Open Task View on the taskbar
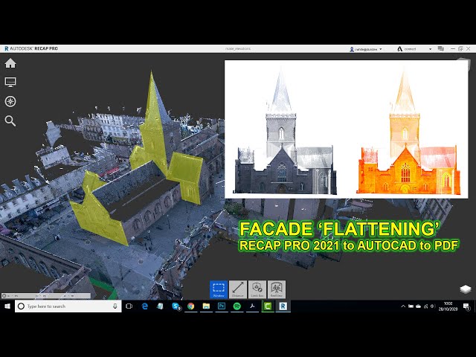Screen dimensions: 476x357 [129, 306]
